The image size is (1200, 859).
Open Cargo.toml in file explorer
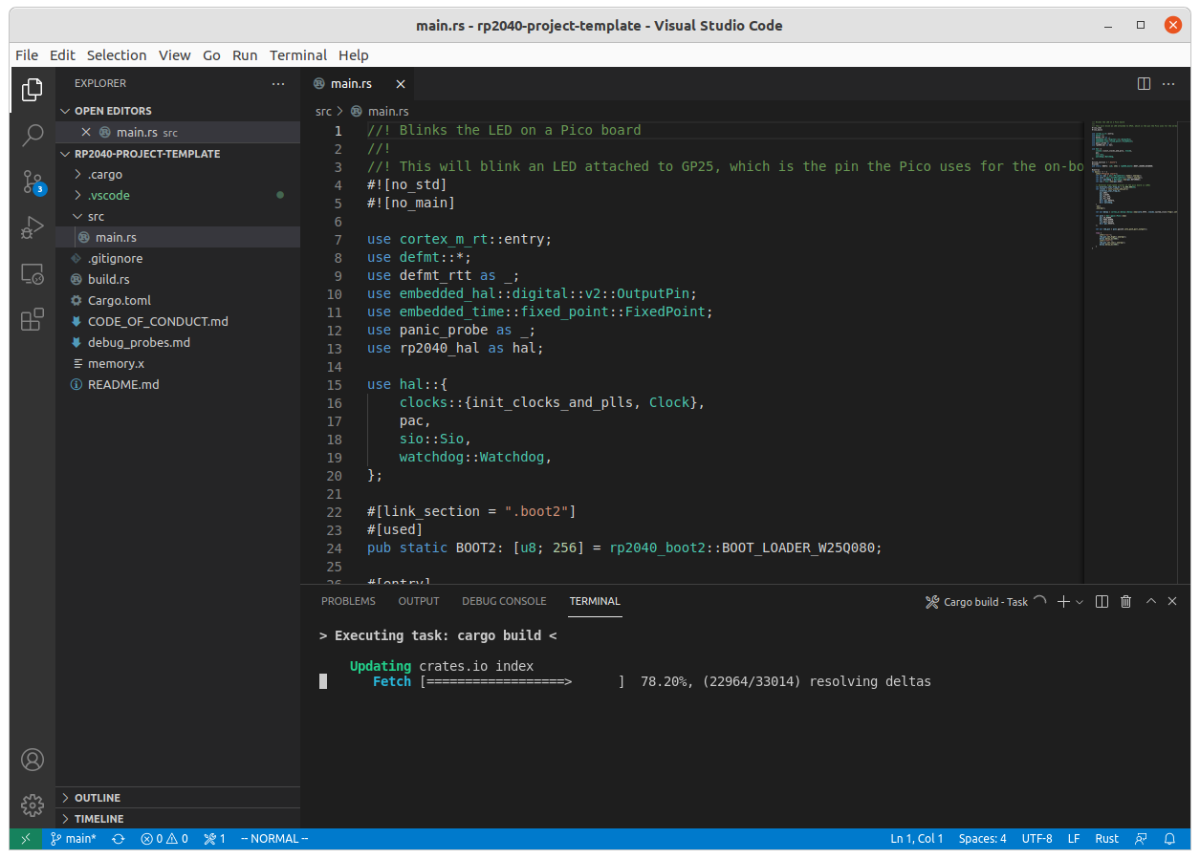119,301
